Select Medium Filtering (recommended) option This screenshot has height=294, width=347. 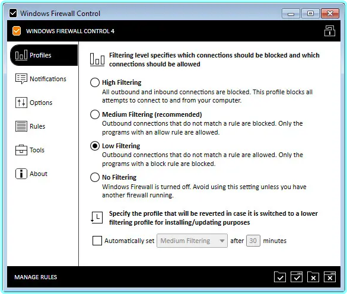click(95, 114)
